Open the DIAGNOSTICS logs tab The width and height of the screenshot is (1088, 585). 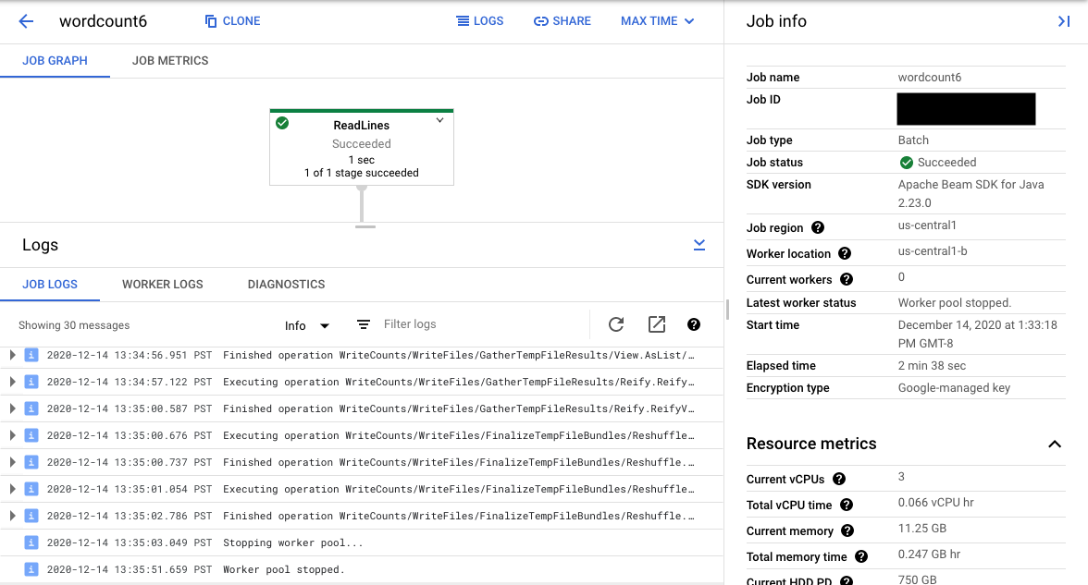coord(287,284)
